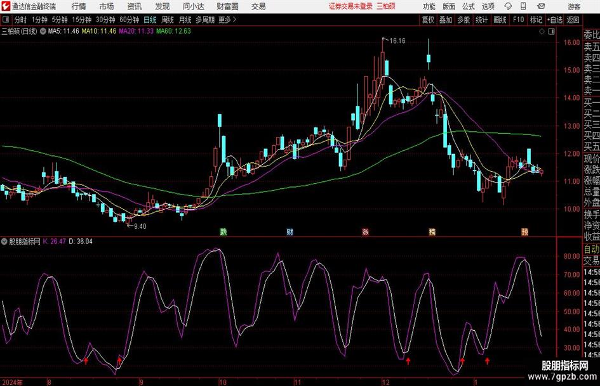Click the MA5: 11.46 value
This screenshot has height=386, width=600.
tap(63, 31)
